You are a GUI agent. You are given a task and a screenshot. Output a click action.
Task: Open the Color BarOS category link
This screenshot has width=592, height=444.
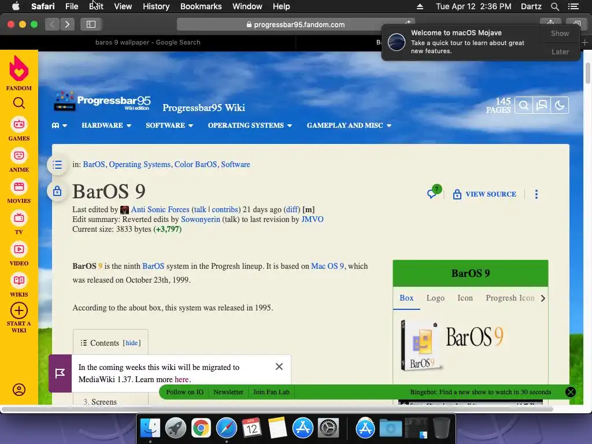[195, 164]
